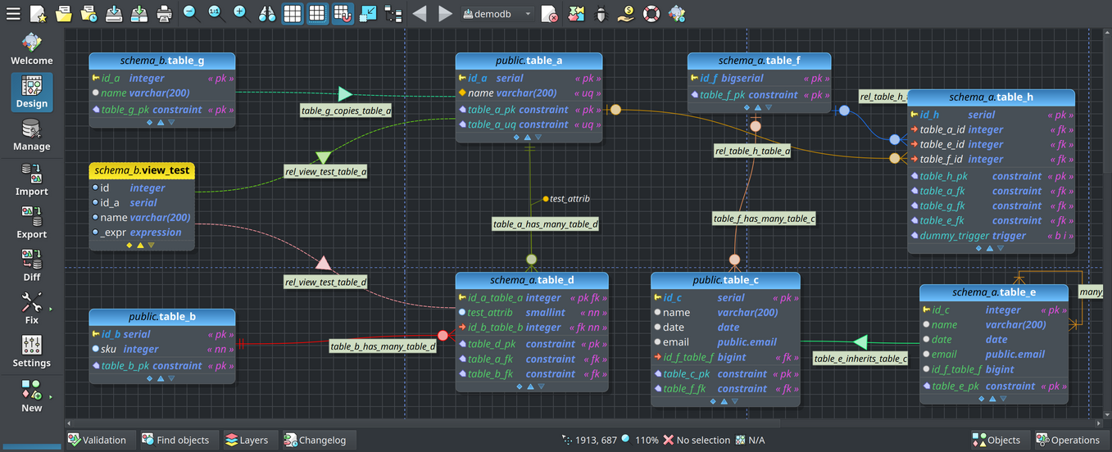
Task: Toggle show grid button
Action: point(293,14)
